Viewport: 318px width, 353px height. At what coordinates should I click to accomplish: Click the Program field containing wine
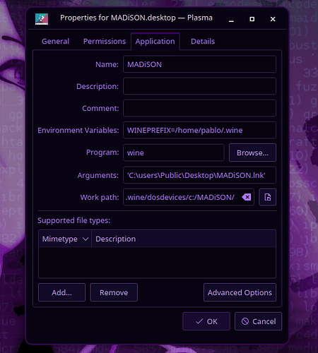pyautogui.click(x=174, y=152)
